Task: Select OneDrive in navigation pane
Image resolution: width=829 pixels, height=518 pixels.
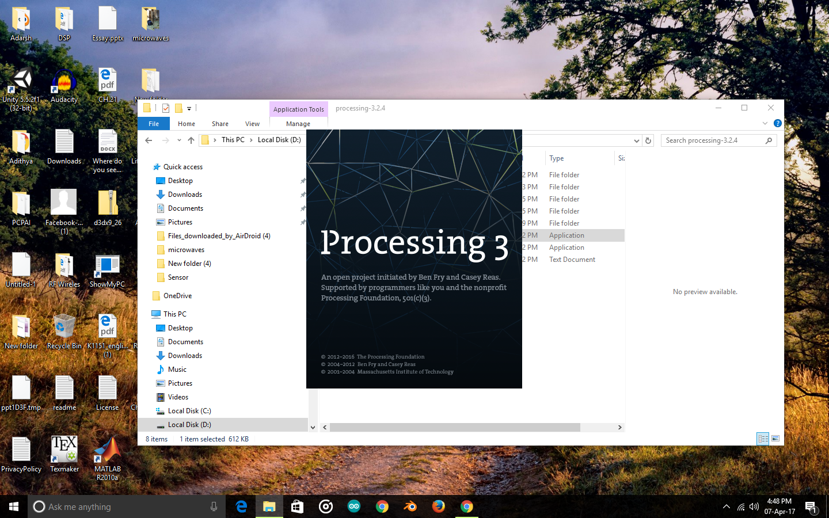Action: click(x=177, y=296)
